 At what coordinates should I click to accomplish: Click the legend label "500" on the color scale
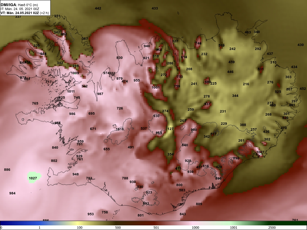[x=118, y=228]
